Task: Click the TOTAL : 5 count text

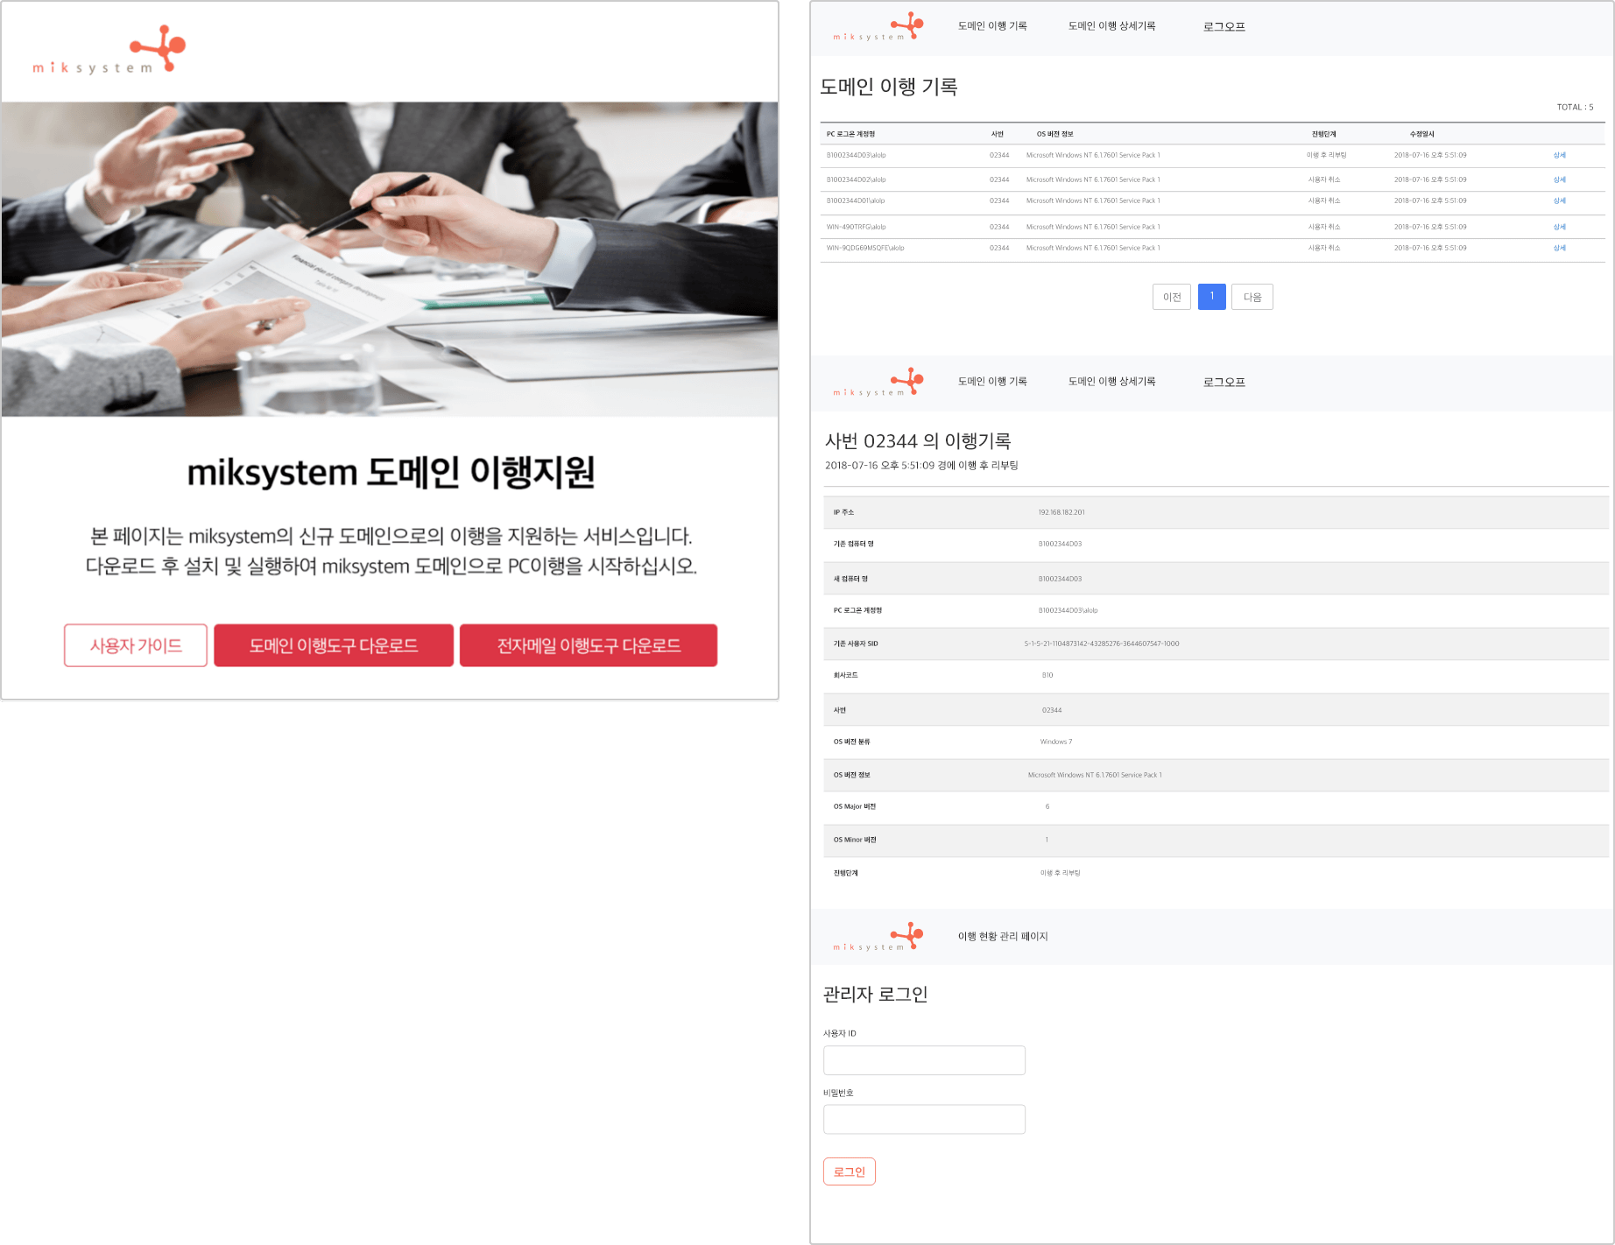Action: 1575,108
